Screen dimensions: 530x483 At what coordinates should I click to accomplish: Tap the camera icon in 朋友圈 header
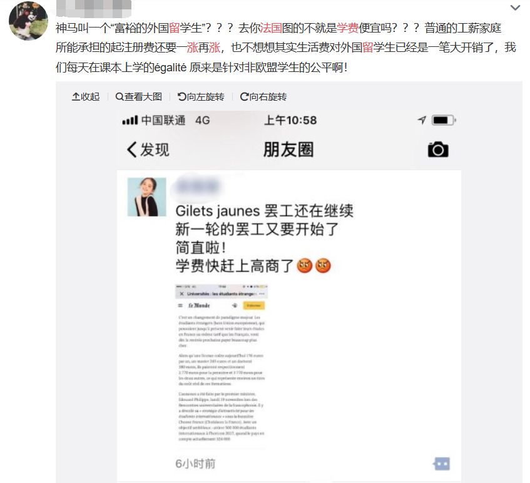[x=438, y=150]
